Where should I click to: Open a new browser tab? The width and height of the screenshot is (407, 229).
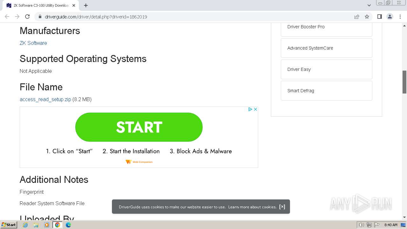coord(86,5)
